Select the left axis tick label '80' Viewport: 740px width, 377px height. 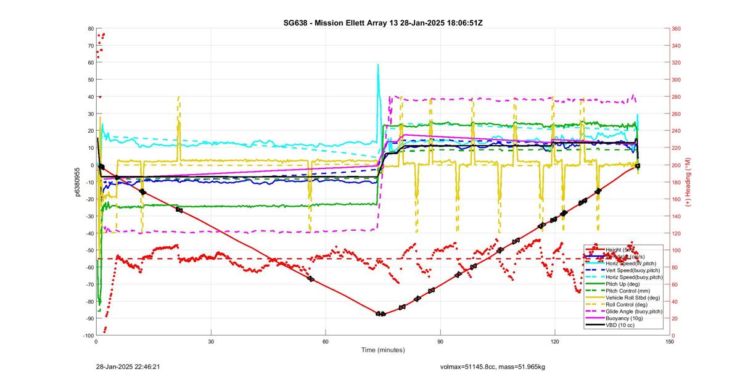pyautogui.click(x=90, y=28)
